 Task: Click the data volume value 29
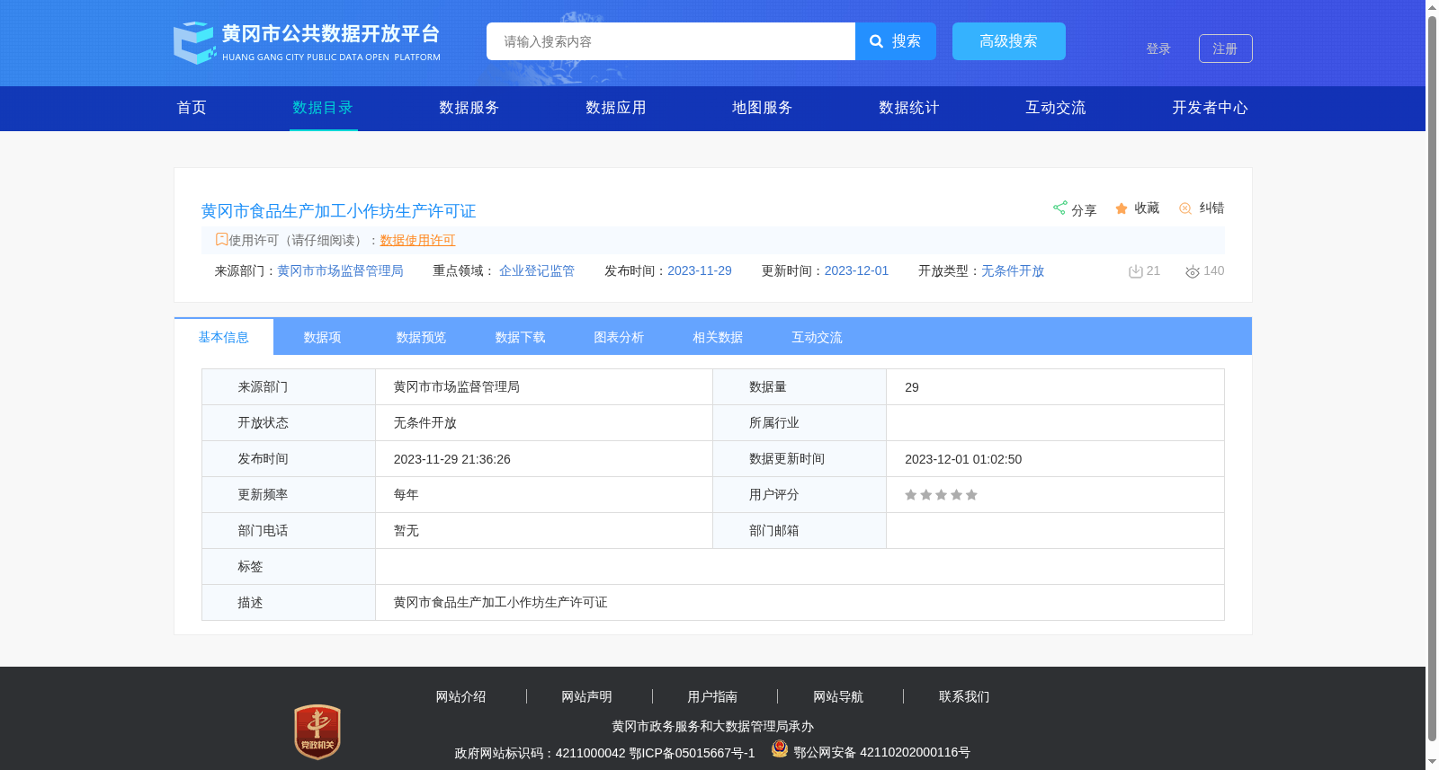pos(912,387)
